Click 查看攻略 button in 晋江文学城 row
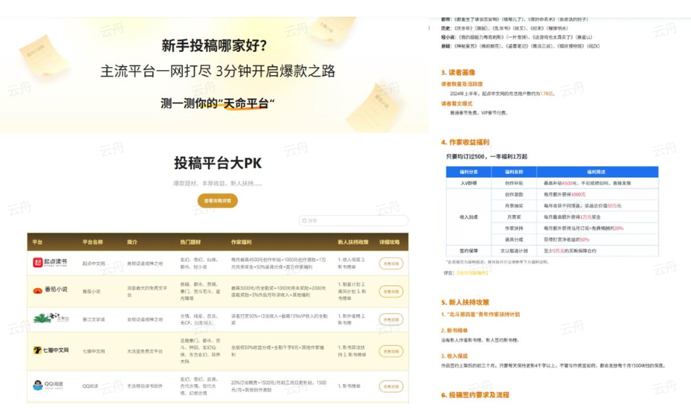The width and height of the screenshot is (691, 408). 391,319
